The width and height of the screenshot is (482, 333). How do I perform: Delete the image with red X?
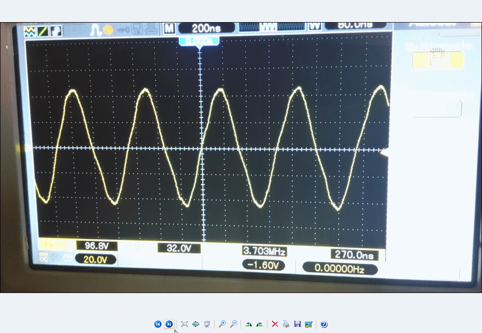pos(275,324)
